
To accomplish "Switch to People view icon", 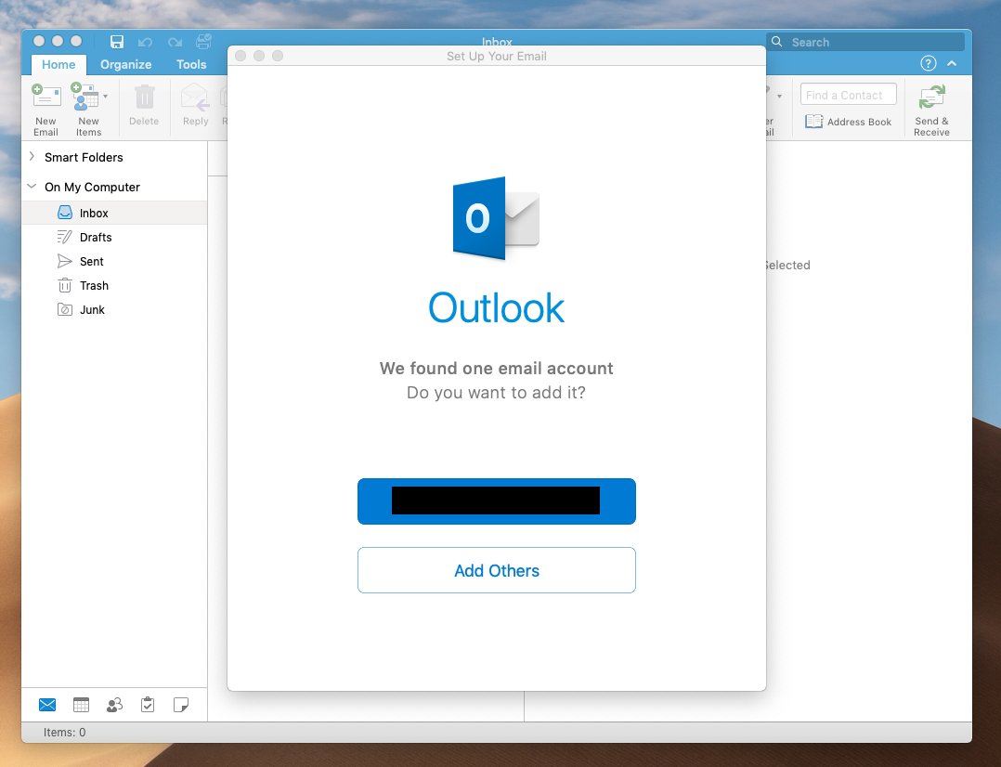I will click(x=114, y=705).
